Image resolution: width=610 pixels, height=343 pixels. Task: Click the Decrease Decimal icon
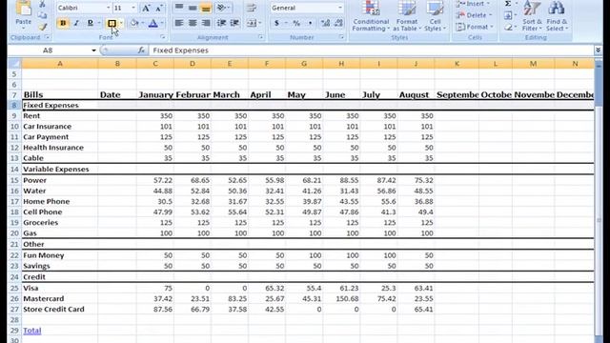pyautogui.click(x=338, y=23)
